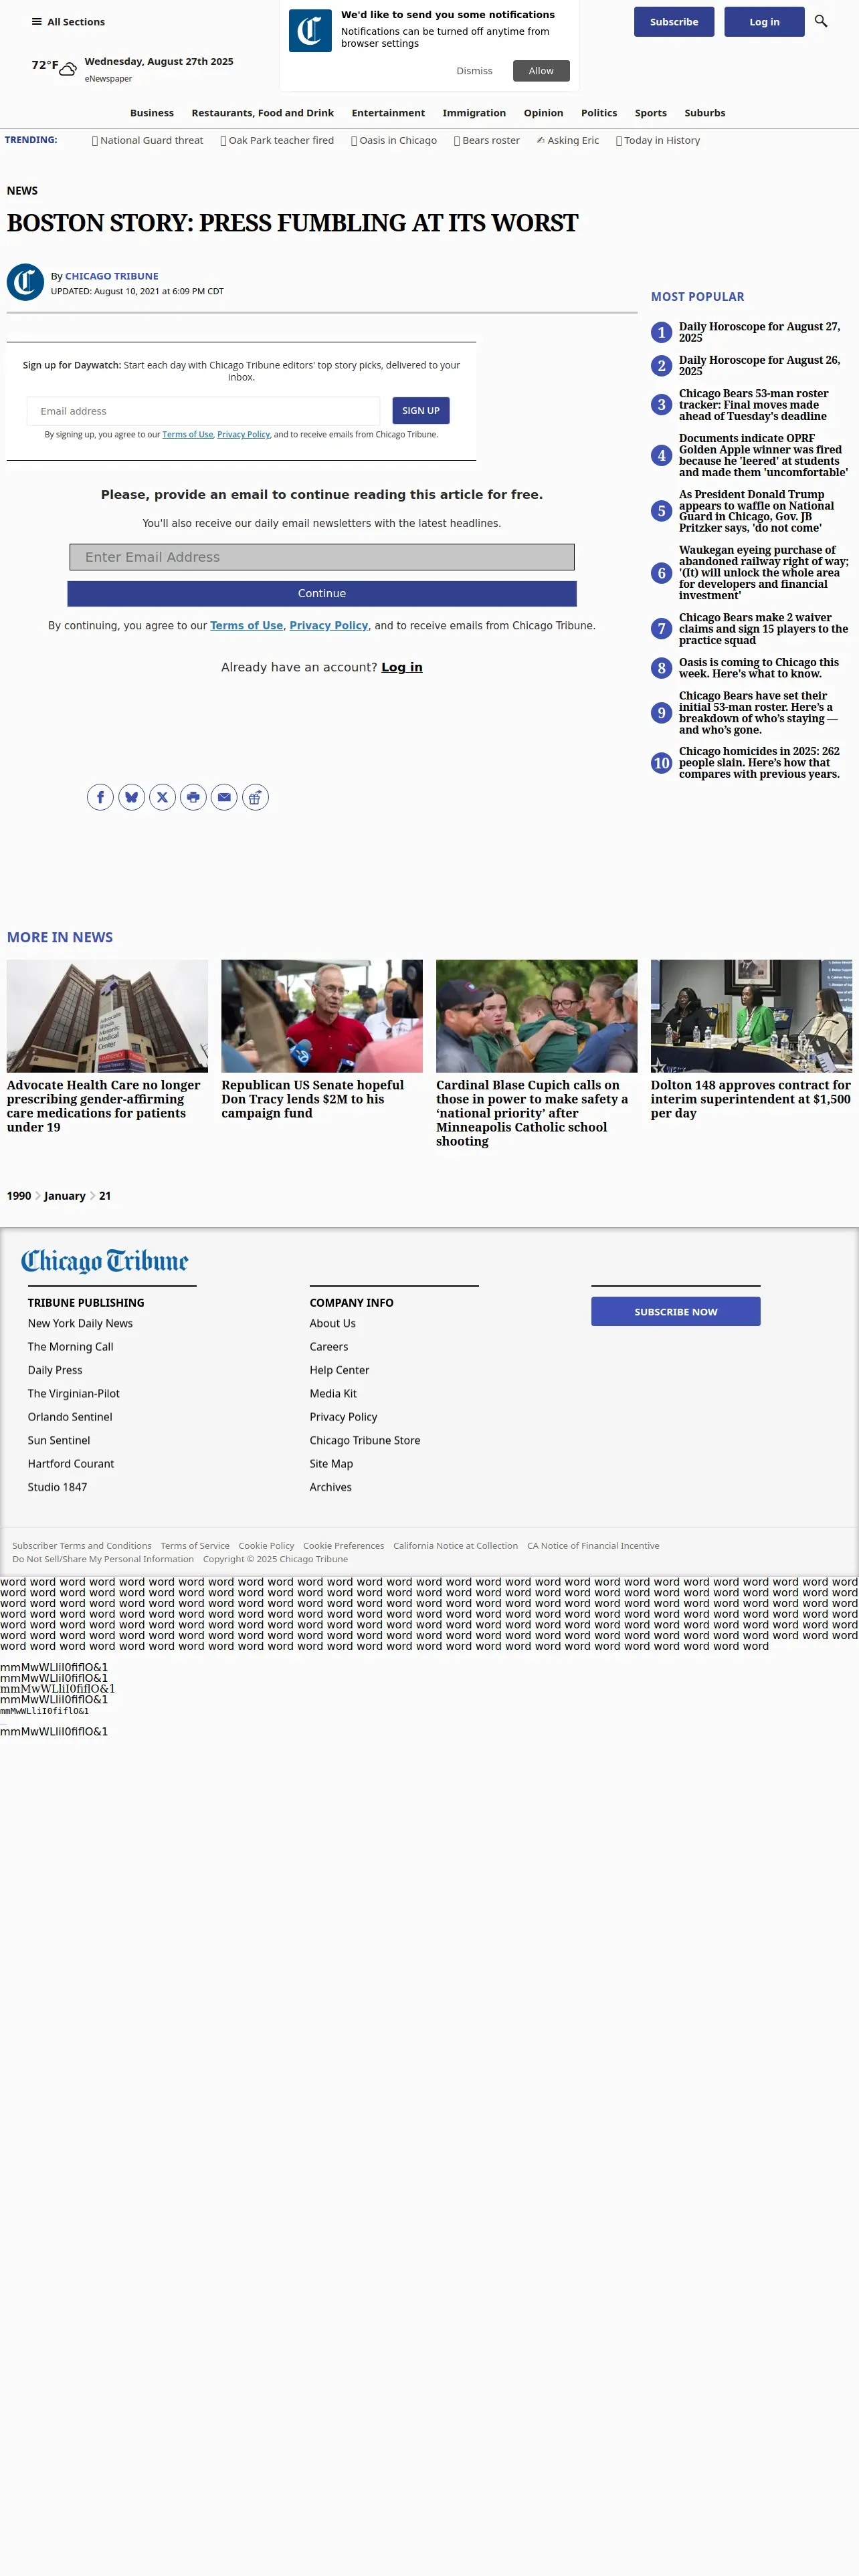This screenshot has height=2576, width=859.
Task: Click the search magnifier icon
Action: tap(821, 21)
